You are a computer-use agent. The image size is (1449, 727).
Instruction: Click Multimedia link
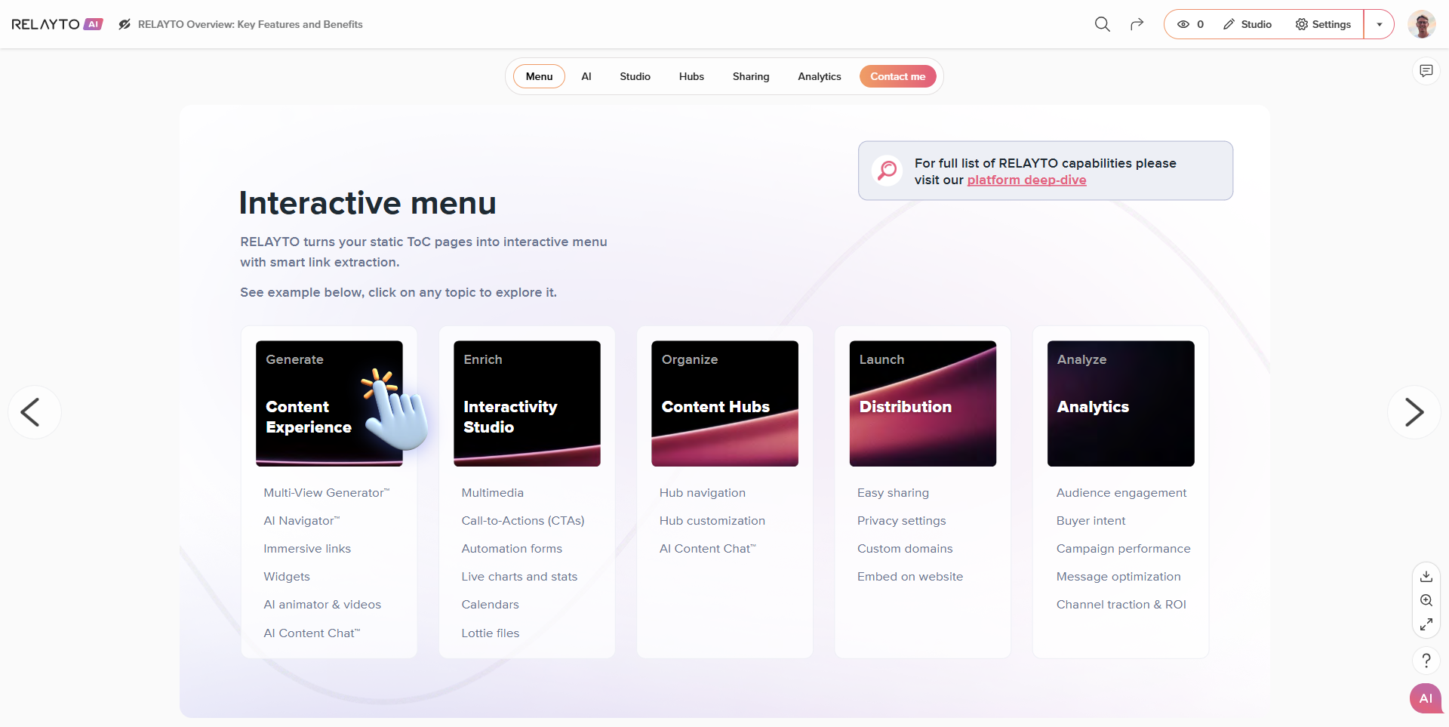pyautogui.click(x=492, y=492)
